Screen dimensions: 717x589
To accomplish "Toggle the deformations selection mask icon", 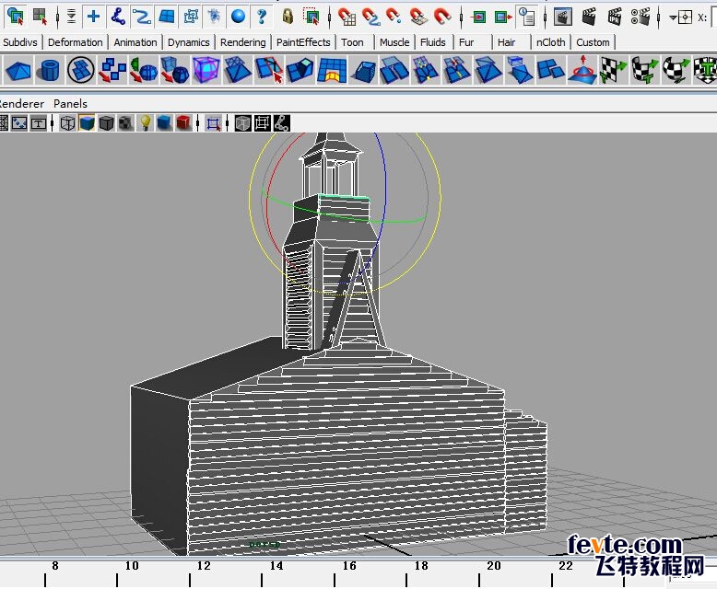I will click(x=190, y=17).
